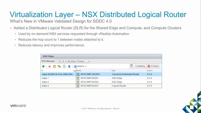Click the spinner icon on 1 Installing

[x=132, y=66]
